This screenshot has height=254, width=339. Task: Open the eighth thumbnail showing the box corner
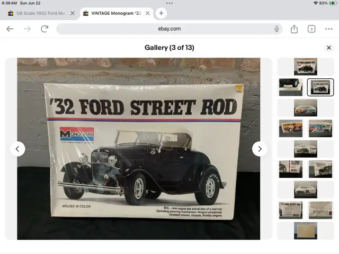(x=291, y=169)
